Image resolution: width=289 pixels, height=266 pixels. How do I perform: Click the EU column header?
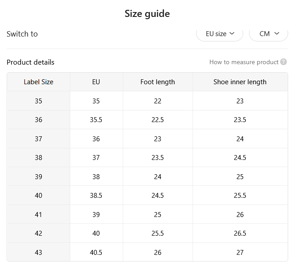click(96, 82)
